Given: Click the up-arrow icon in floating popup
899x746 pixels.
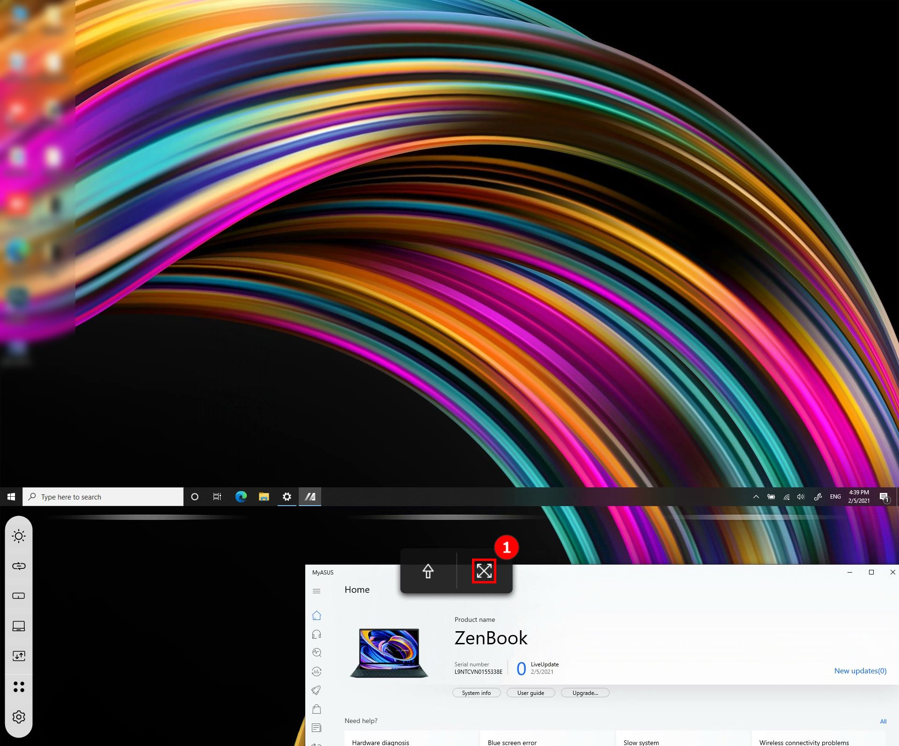Looking at the screenshot, I should [428, 571].
